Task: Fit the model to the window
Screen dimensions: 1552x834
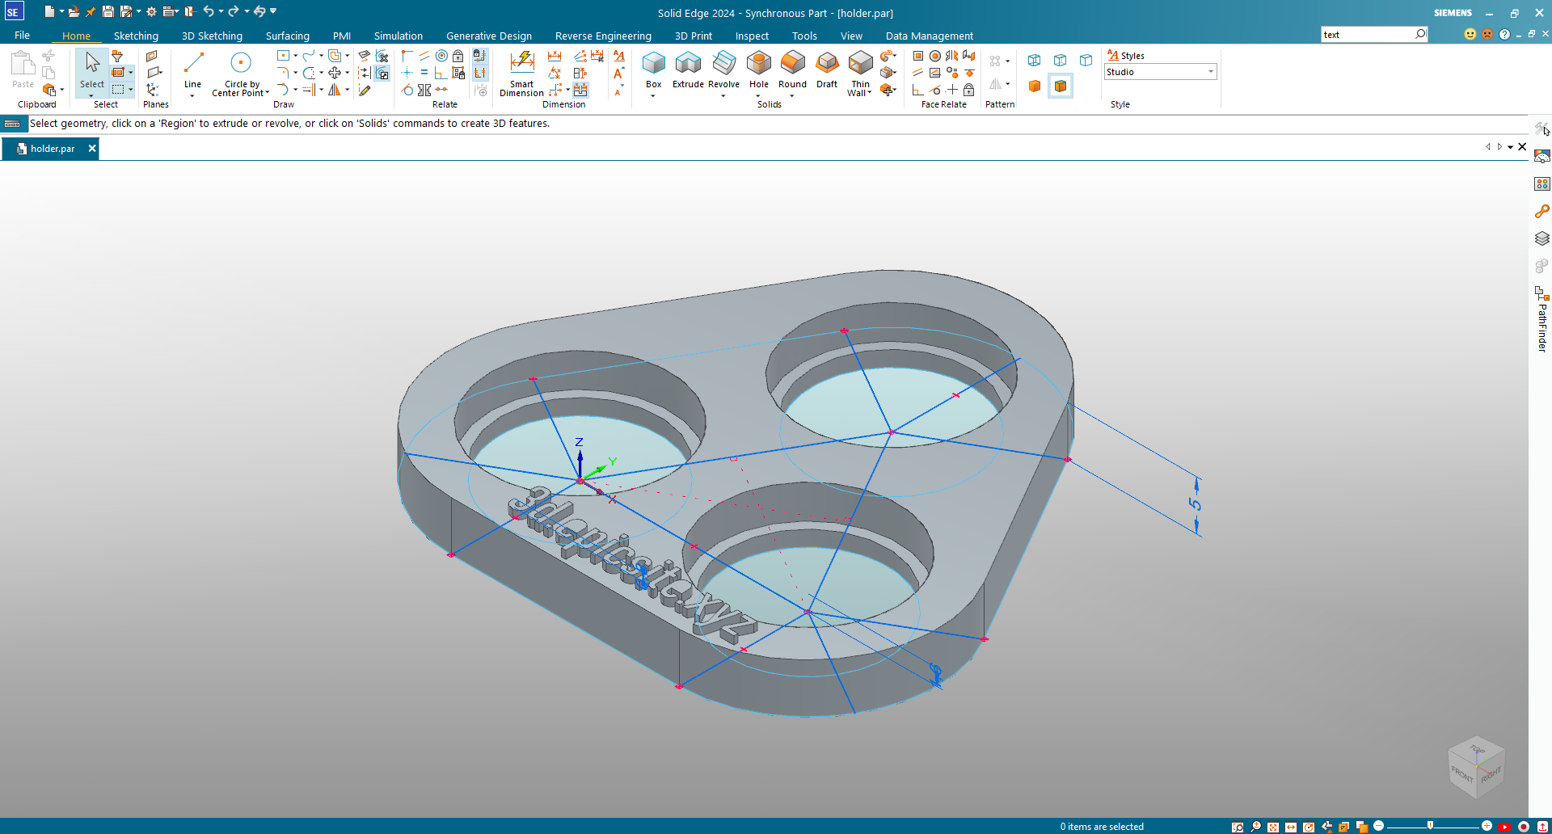Action: pos(1273,827)
